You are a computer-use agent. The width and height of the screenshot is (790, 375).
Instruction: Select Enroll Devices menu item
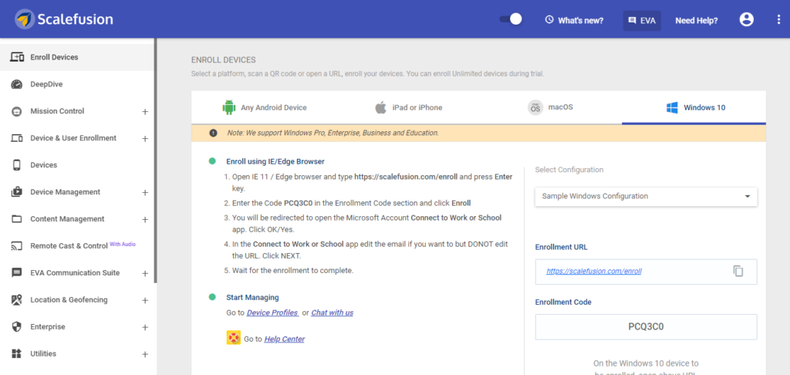(x=78, y=57)
